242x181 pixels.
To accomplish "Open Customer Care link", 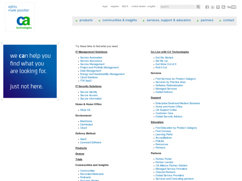I will [x=164, y=113].
